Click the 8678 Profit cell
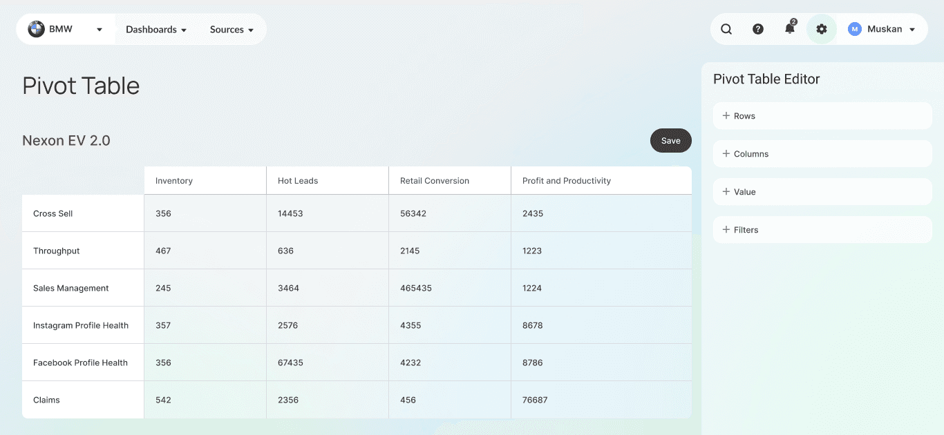This screenshot has width=944, height=435. [x=601, y=325]
